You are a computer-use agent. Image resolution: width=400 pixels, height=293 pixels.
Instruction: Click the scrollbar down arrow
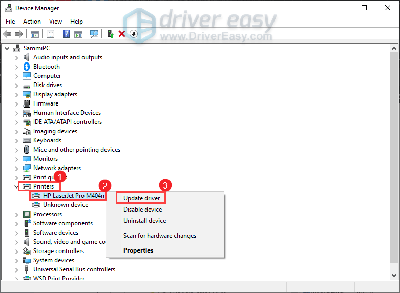tap(394, 276)
